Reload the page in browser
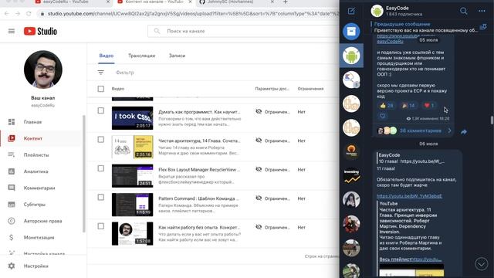 (29, 14)
